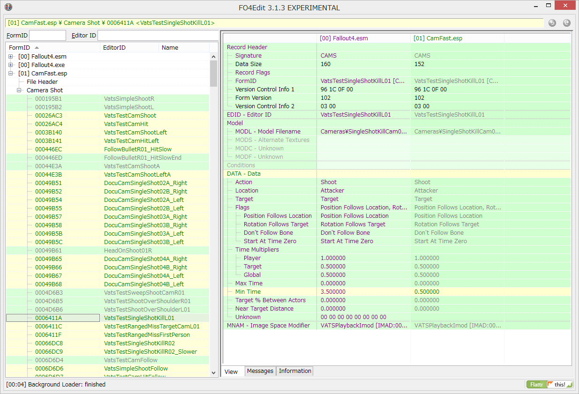Select the [00] Fallout4.esm column header
579x394 pixels.
(363, 38)
